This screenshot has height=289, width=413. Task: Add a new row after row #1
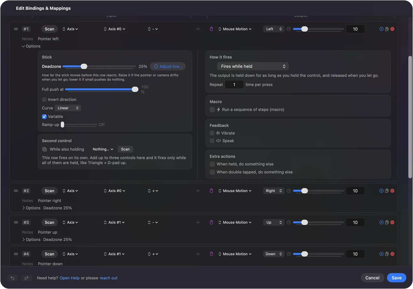(381, 29)
